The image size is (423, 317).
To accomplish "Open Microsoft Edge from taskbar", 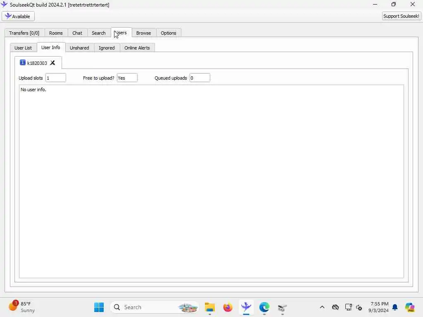I will tap(264, 307).
